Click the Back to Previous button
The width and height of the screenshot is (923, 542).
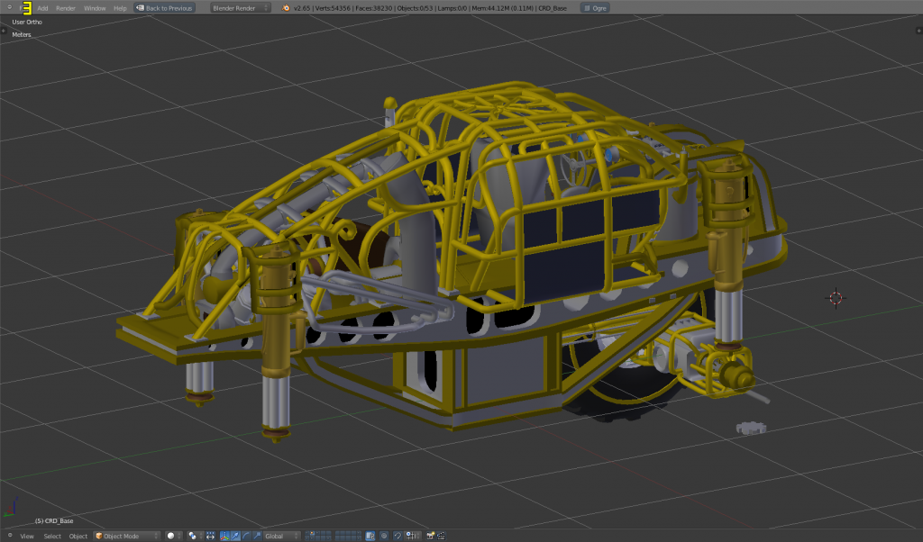point(164,8)
